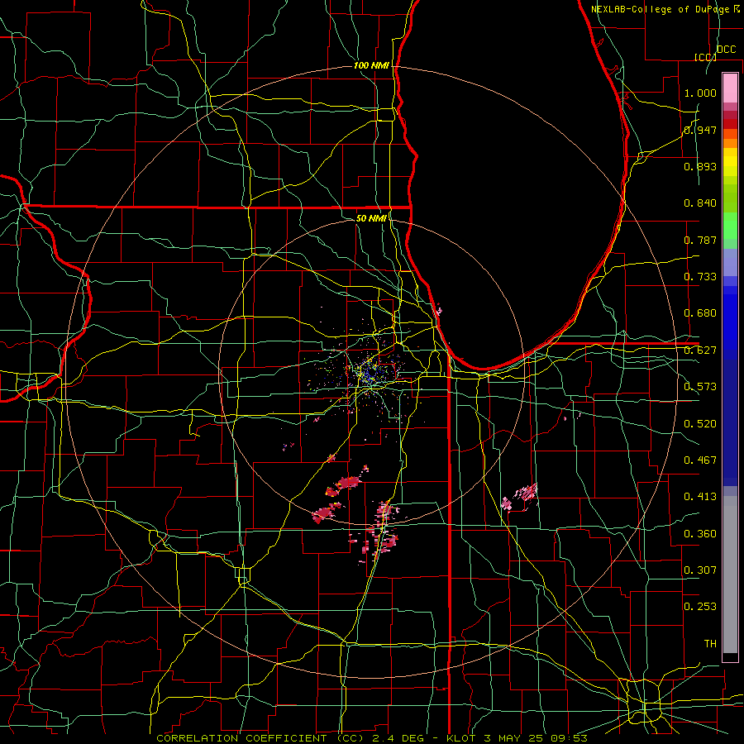Select the 0.573 scale value
Screen dimensions: 744x744
pos(700,387)
